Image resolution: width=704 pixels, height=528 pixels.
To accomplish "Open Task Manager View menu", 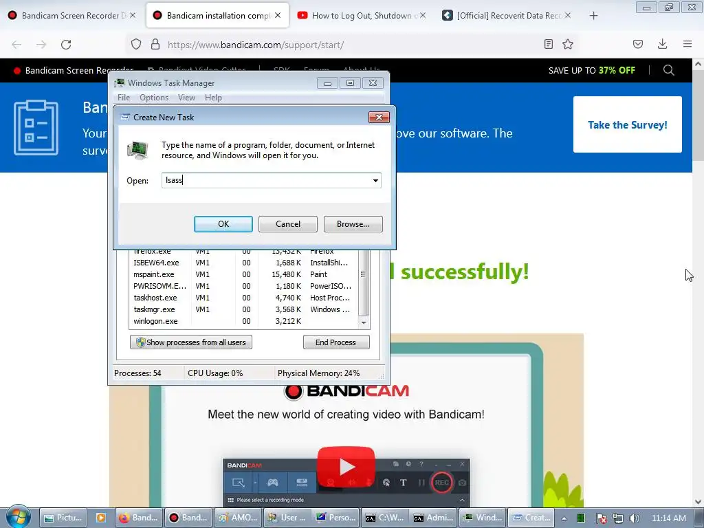I will pos(186,98).
